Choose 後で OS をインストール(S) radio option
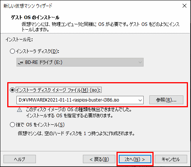The image size is (191, 167). (x=12, y=125)
